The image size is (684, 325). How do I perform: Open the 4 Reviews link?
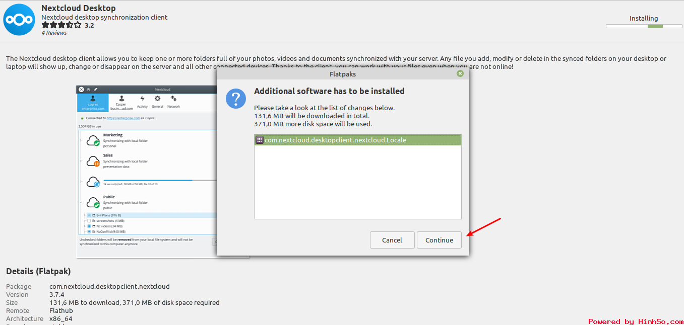(54, 33)
